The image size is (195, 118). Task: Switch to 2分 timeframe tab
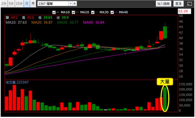(x=4, y=4)
